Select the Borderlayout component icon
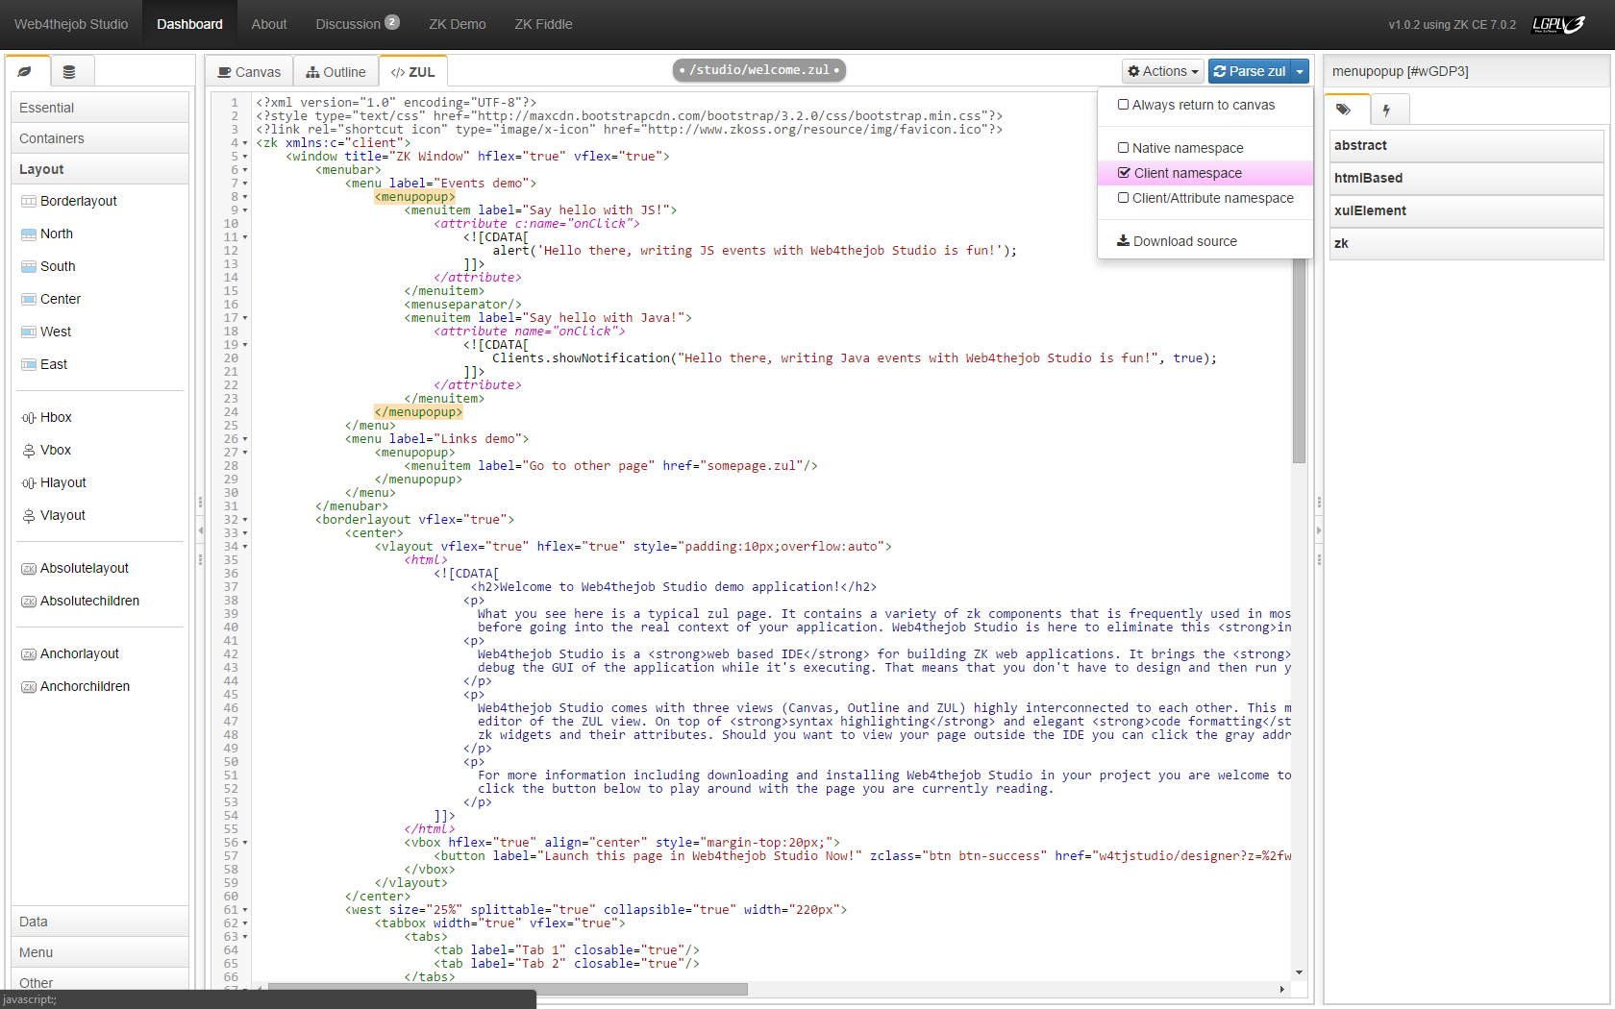Screen dimensions: 1615x1009 point(29,202)
